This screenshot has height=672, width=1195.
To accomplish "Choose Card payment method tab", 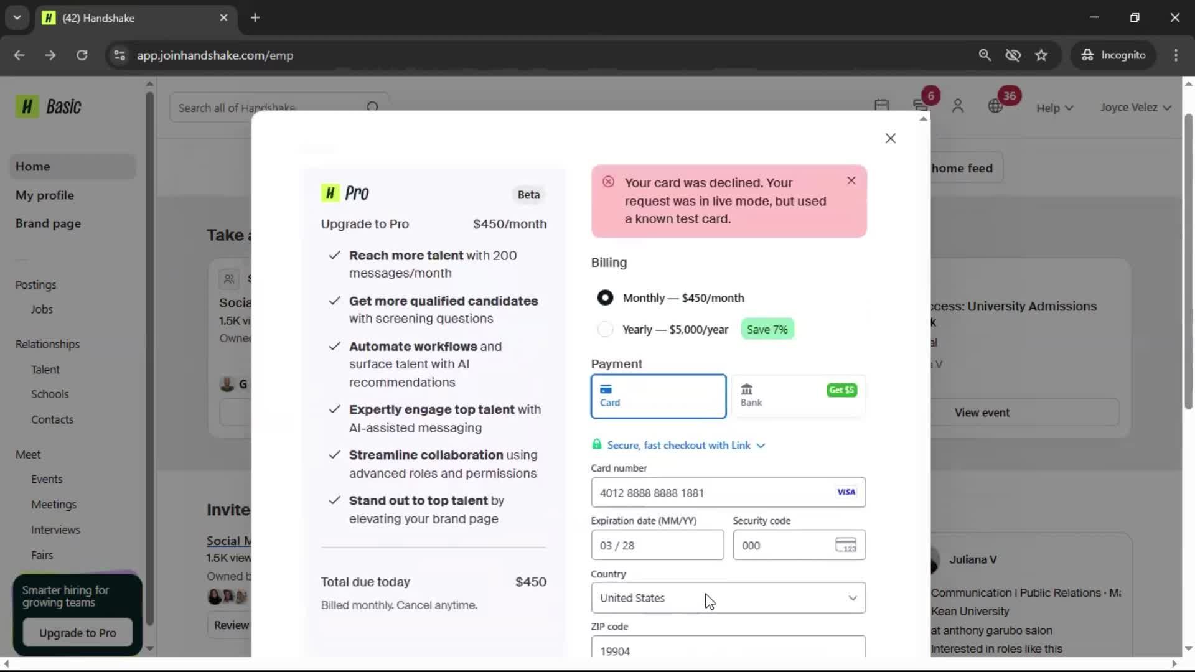I will click(658, 396).
